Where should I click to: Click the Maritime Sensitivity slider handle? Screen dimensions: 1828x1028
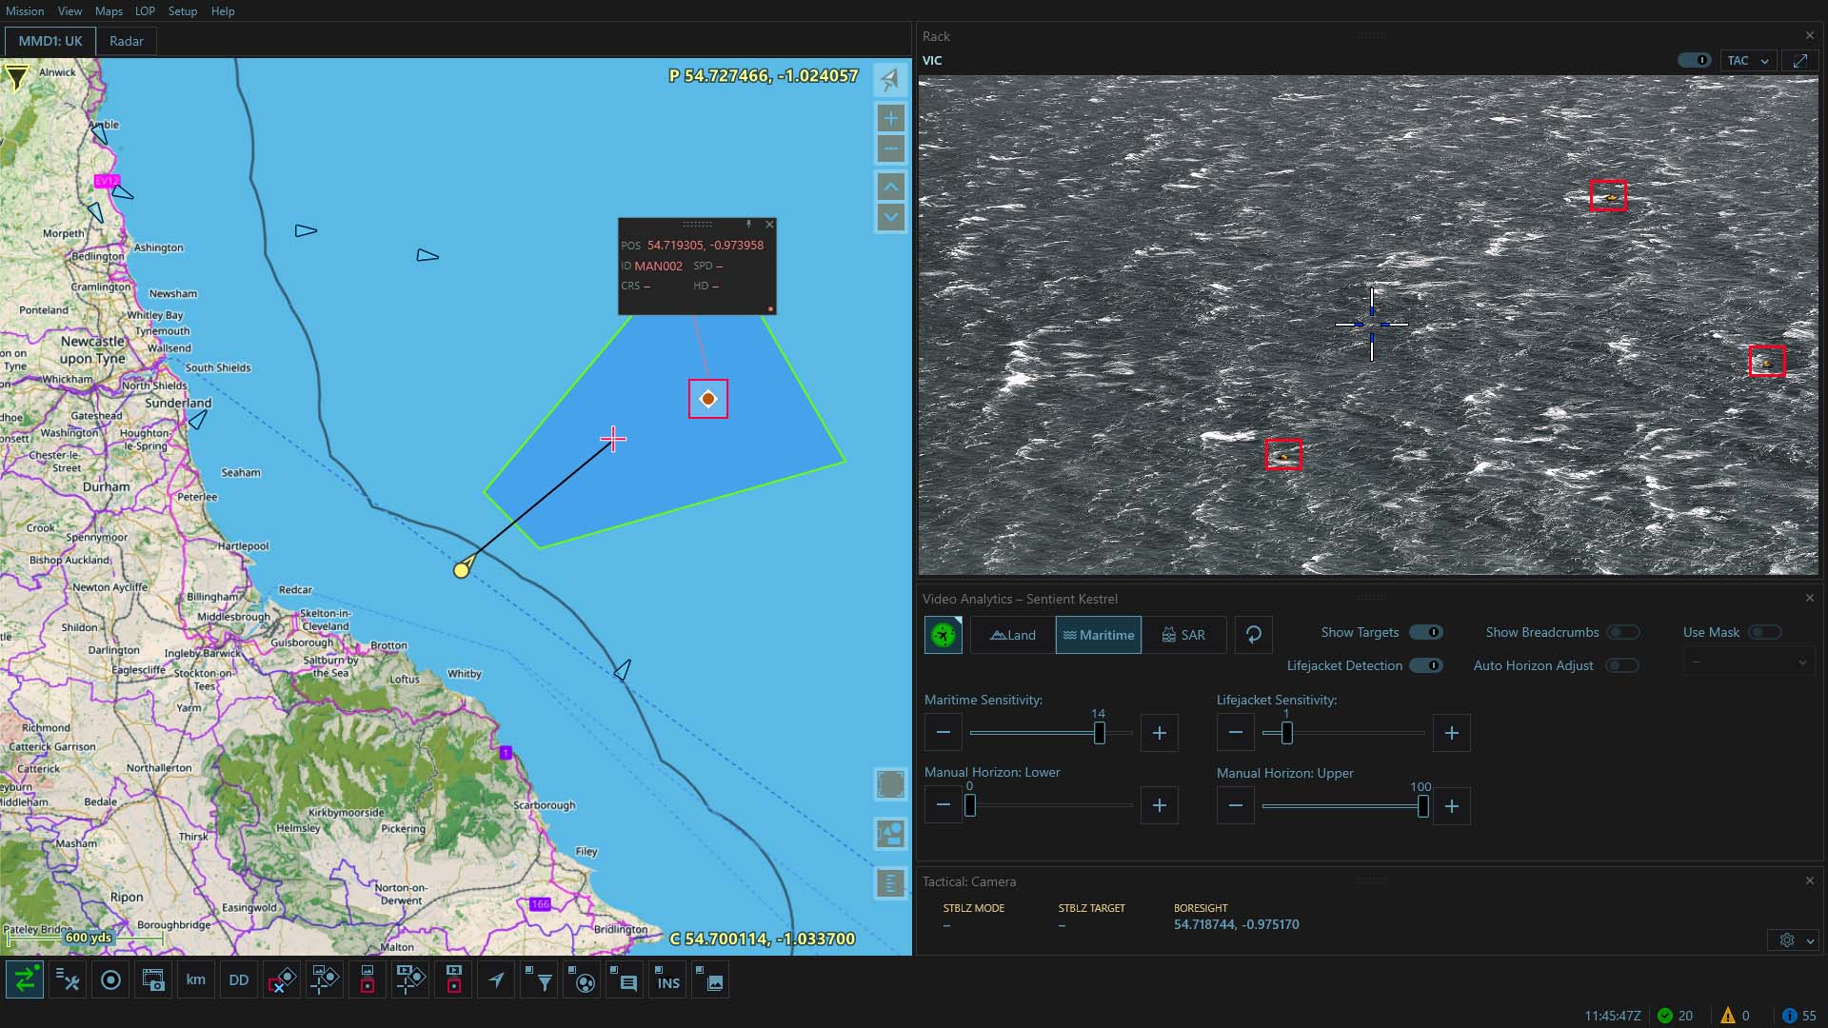pos(1100,733)
